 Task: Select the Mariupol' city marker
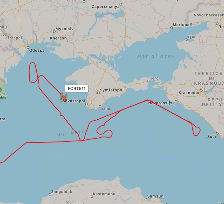tap(172, 28)
